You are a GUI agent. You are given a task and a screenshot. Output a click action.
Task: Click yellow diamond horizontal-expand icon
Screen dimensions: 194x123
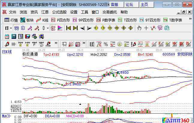tap(110, 28)
